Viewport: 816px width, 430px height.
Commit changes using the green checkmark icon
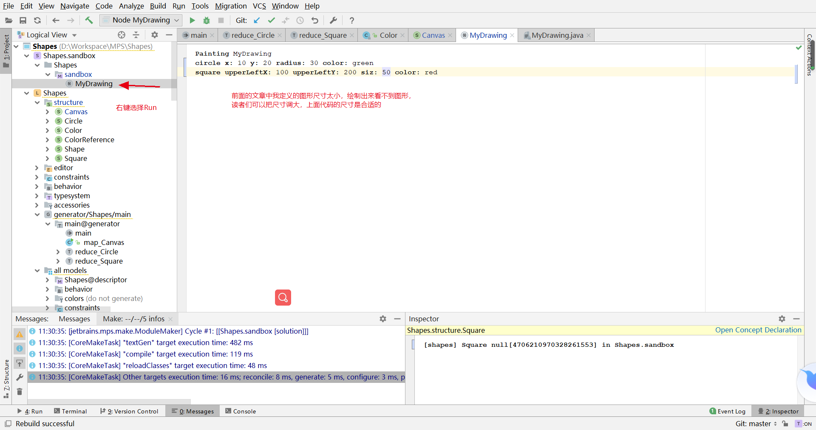[x=272, y=20]
